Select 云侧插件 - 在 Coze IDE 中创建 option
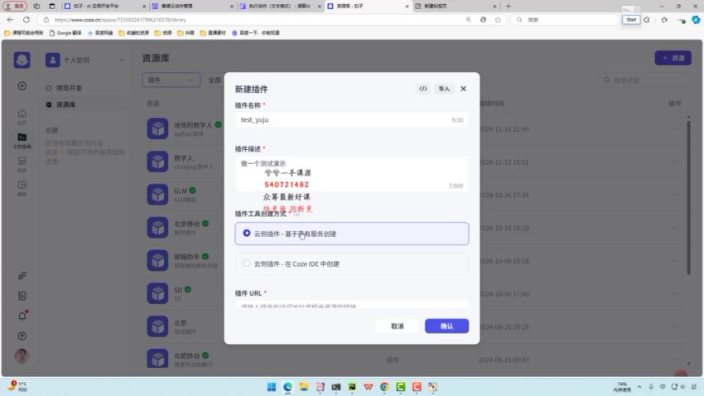This screenshot has width=704, height=396. (247, 263)
